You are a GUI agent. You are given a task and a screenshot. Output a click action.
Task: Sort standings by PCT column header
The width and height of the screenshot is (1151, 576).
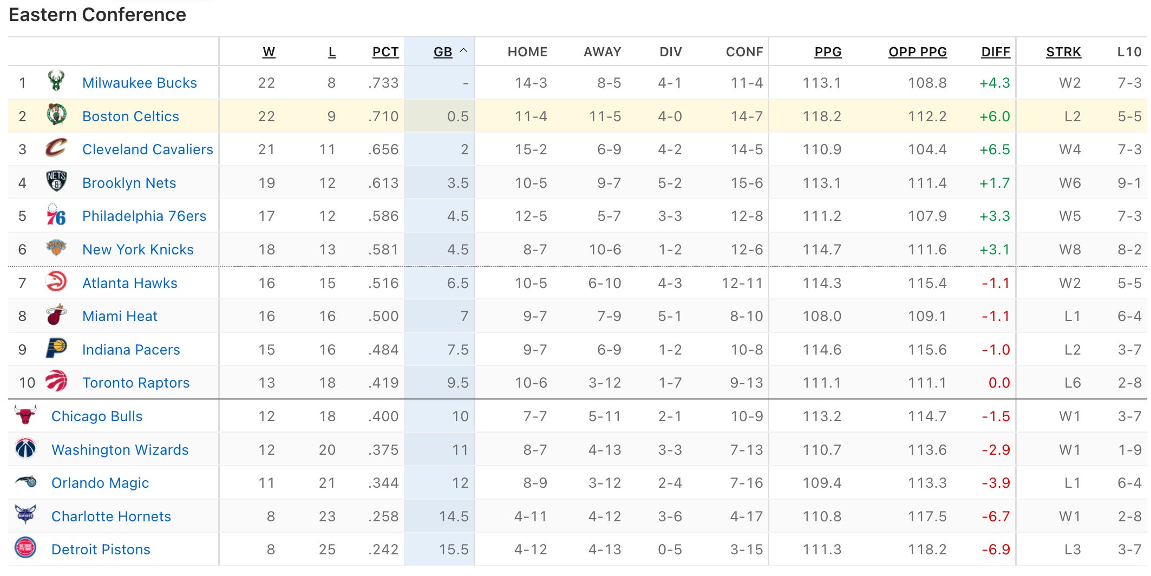pos(385,52)
